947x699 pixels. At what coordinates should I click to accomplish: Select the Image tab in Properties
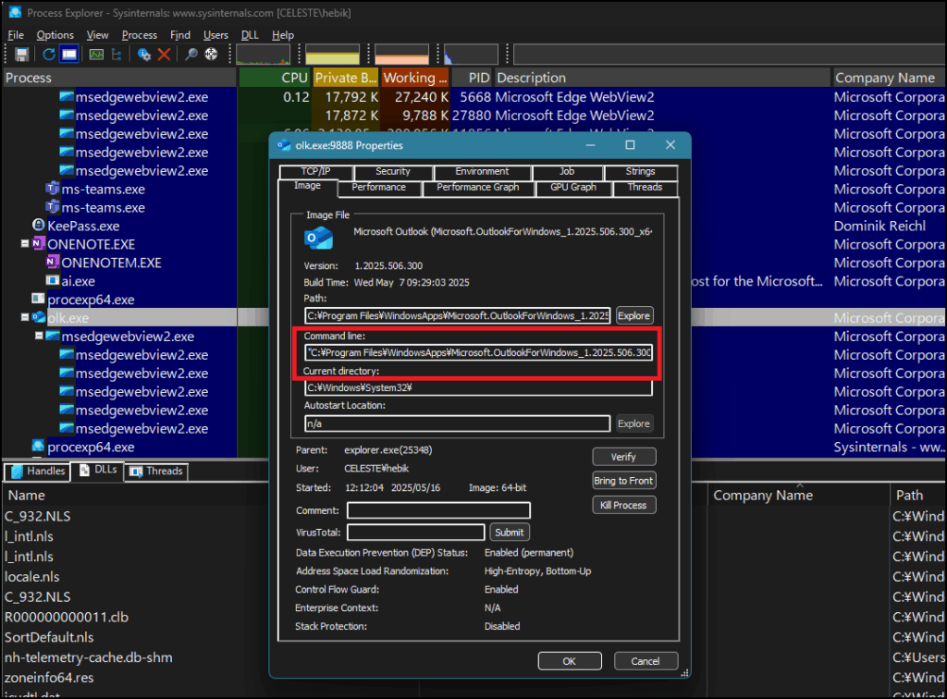pyautogui.click(x=307, y=186)
